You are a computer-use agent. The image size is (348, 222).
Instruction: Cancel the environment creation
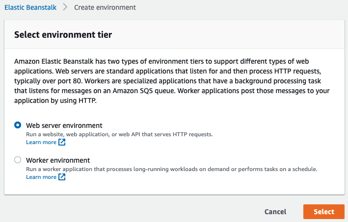275,212
